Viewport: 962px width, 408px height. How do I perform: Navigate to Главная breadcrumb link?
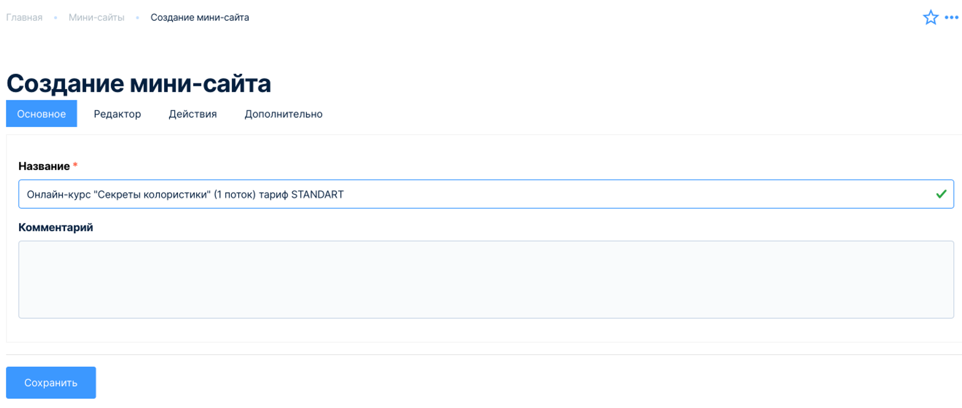(24, 18)
